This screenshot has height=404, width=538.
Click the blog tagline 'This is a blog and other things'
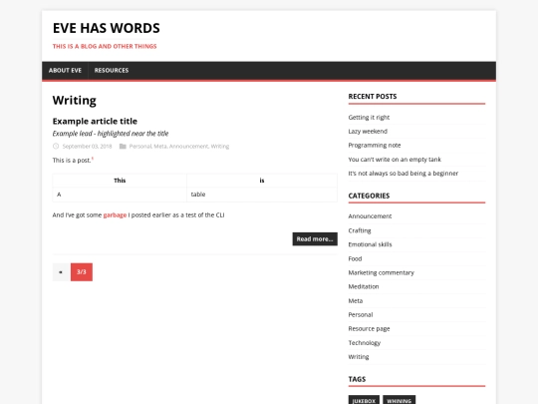[105, 46]
